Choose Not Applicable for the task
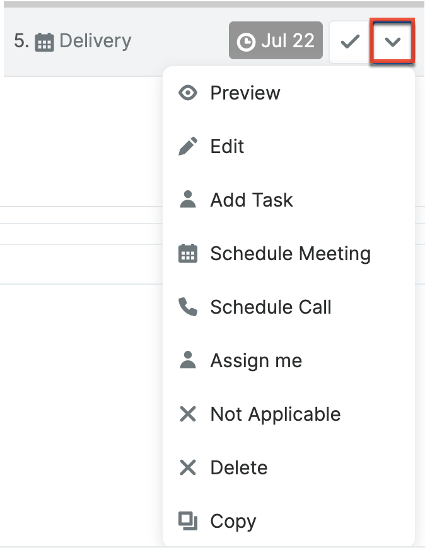Screen dimensions: 425x548 (x=275, y=414)
